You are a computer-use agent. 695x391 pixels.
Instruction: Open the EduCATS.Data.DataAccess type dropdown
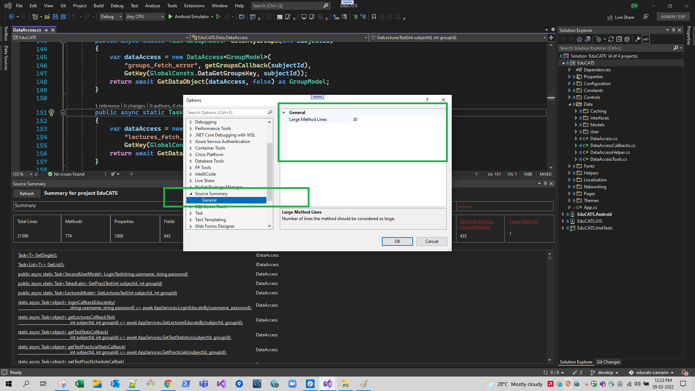[279, 38]
